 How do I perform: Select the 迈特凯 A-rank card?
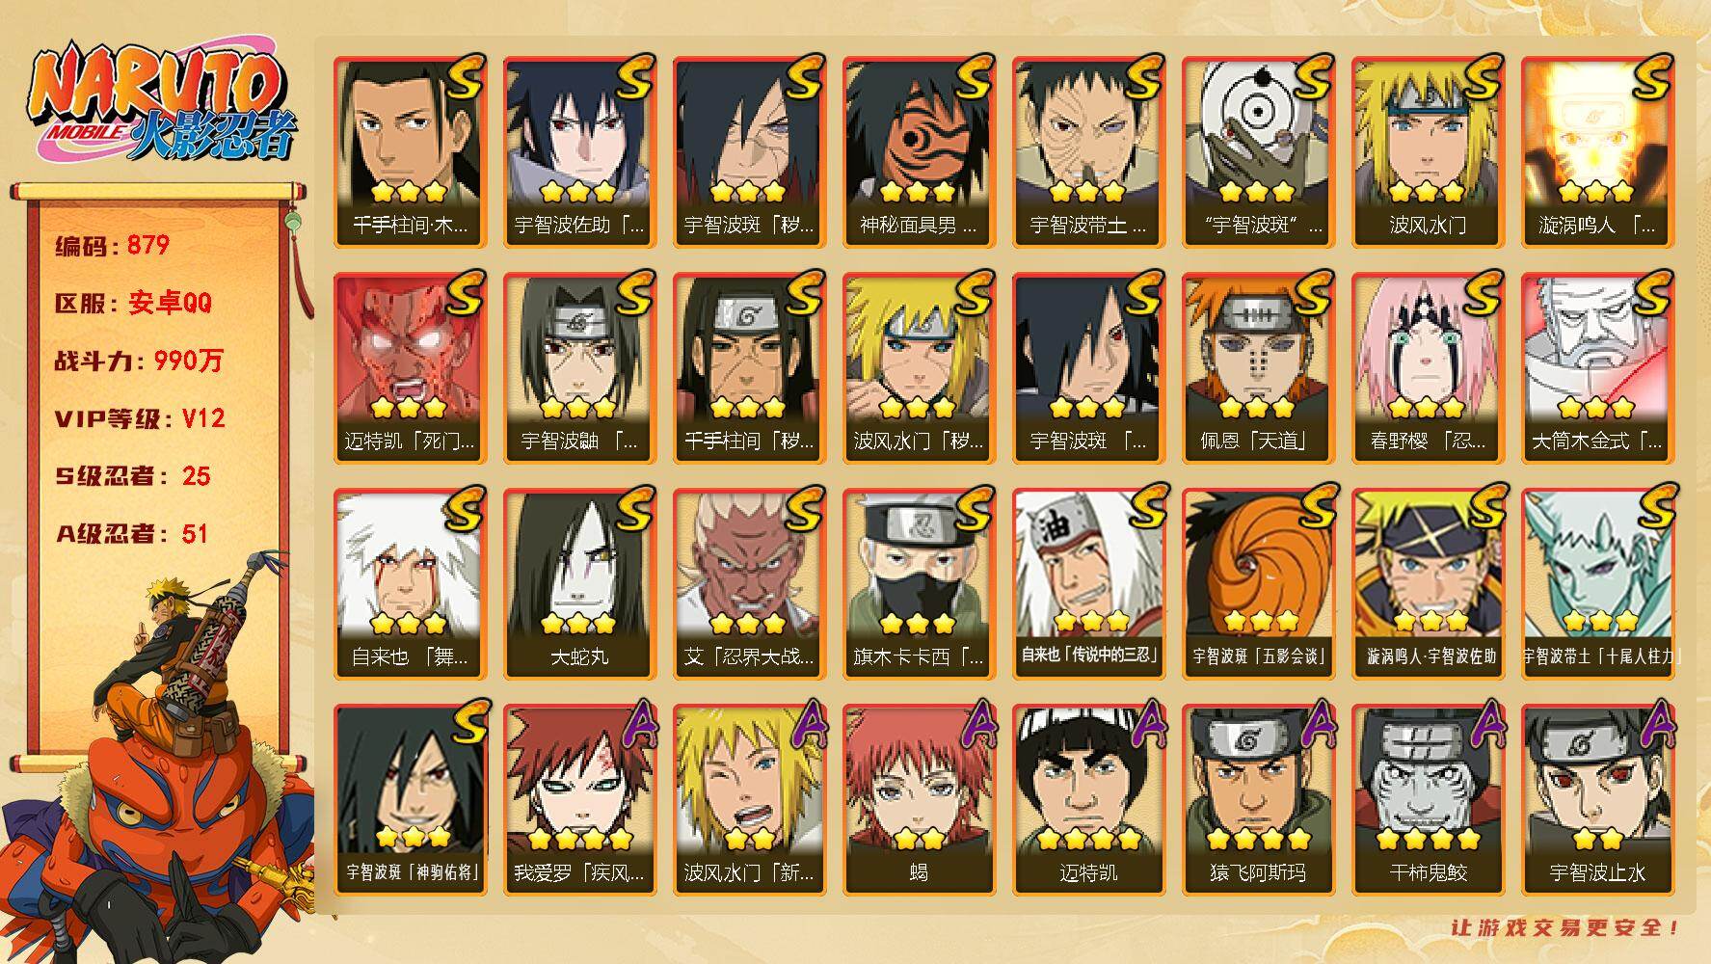click(x=1088, y=799)
